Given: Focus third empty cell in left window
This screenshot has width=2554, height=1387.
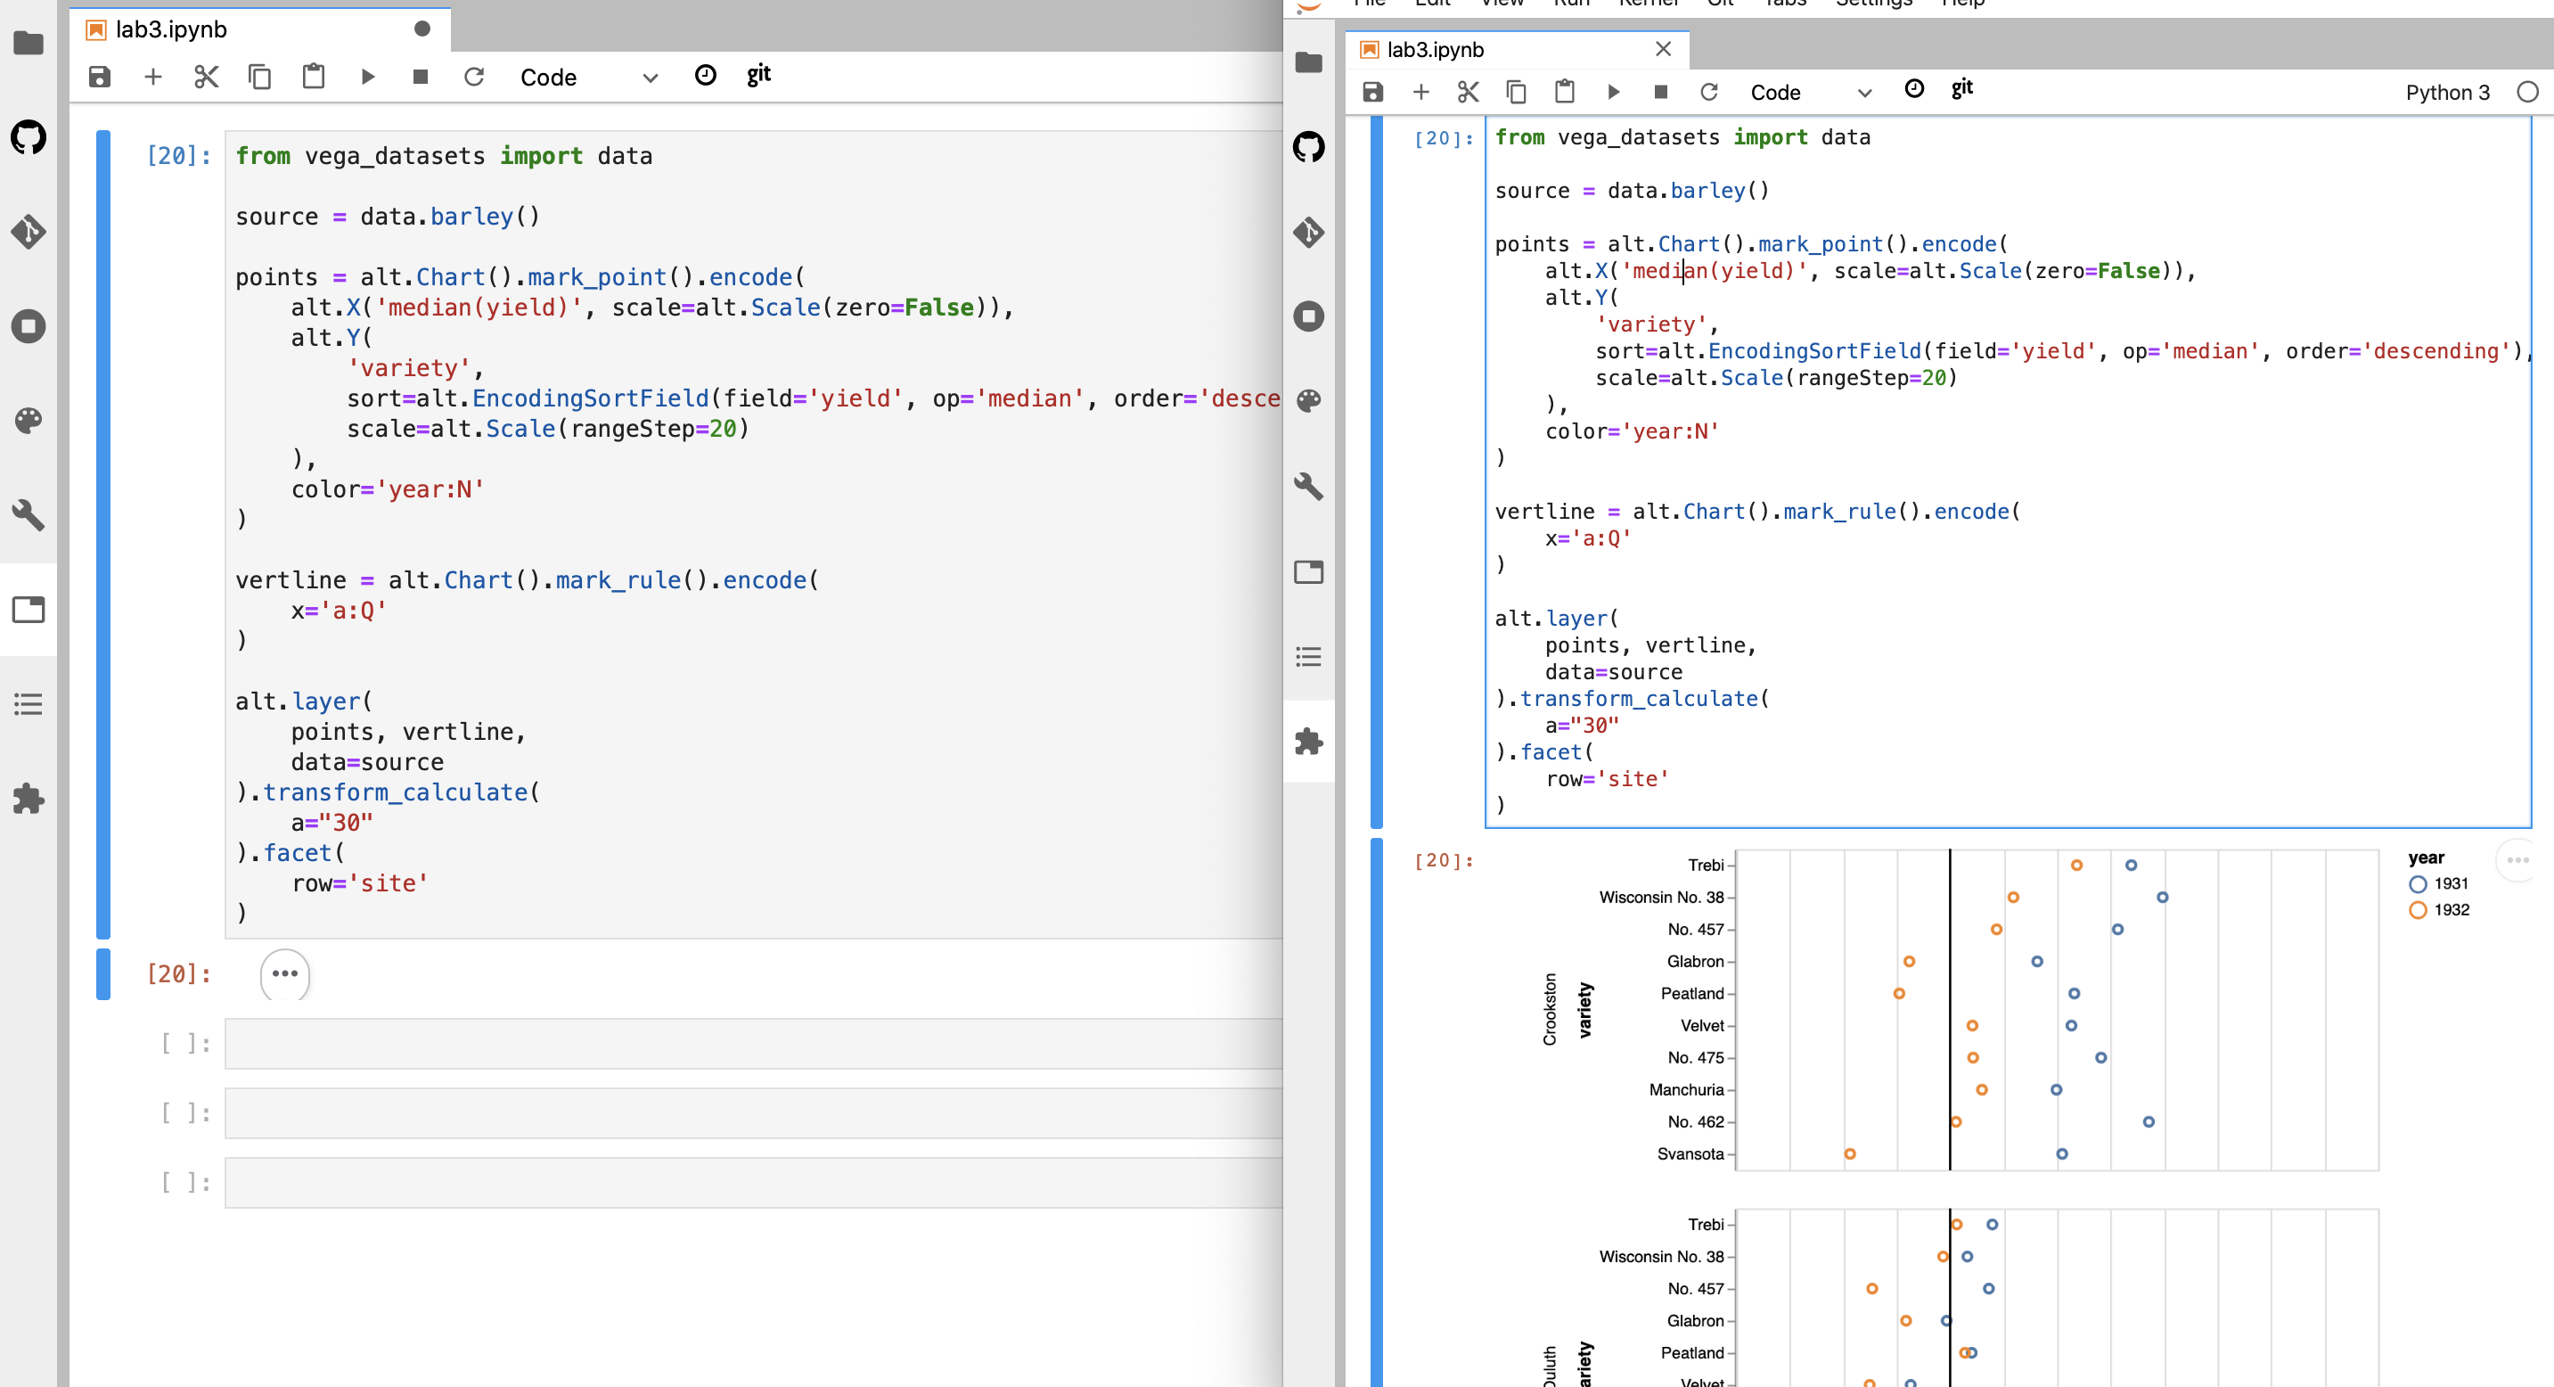Looking at the screenshot, I should click(754, 1183).
